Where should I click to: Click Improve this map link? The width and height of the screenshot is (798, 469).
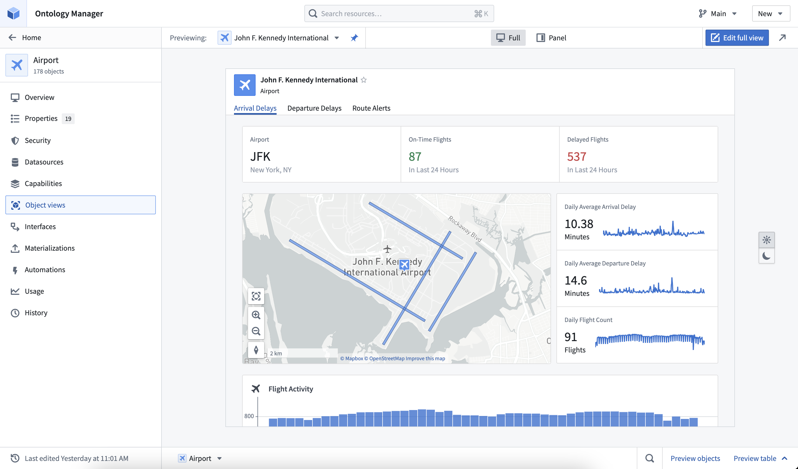point(425,358)
